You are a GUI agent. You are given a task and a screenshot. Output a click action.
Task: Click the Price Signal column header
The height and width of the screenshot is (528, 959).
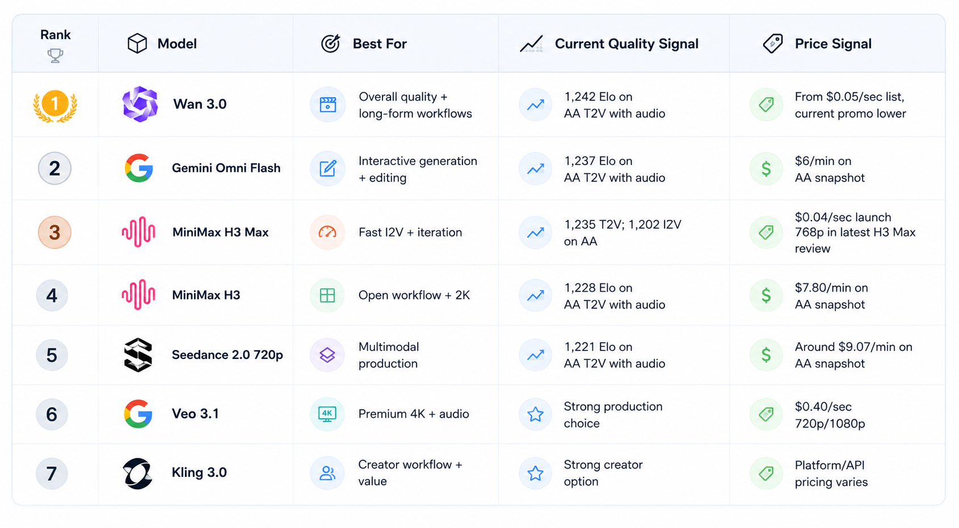click(833, 44)
